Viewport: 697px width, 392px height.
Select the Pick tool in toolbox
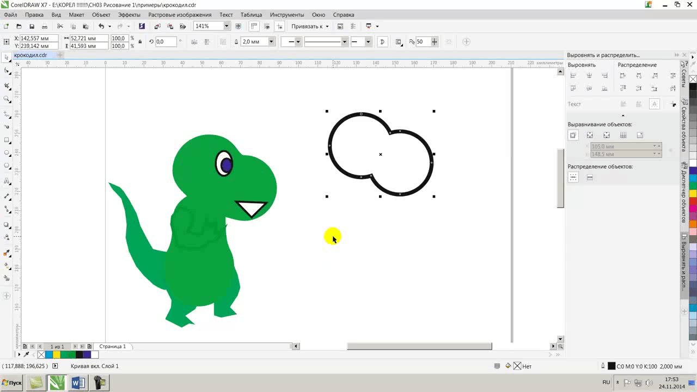(7, 57)
